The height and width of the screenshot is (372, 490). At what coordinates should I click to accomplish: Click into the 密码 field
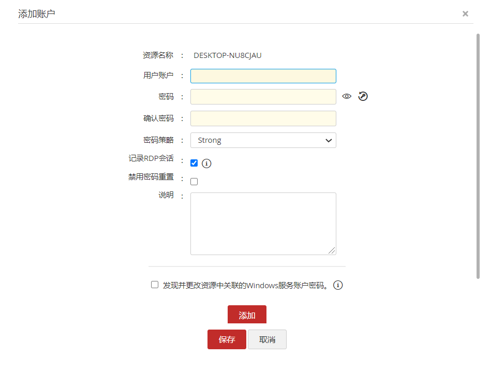point(263,97)
